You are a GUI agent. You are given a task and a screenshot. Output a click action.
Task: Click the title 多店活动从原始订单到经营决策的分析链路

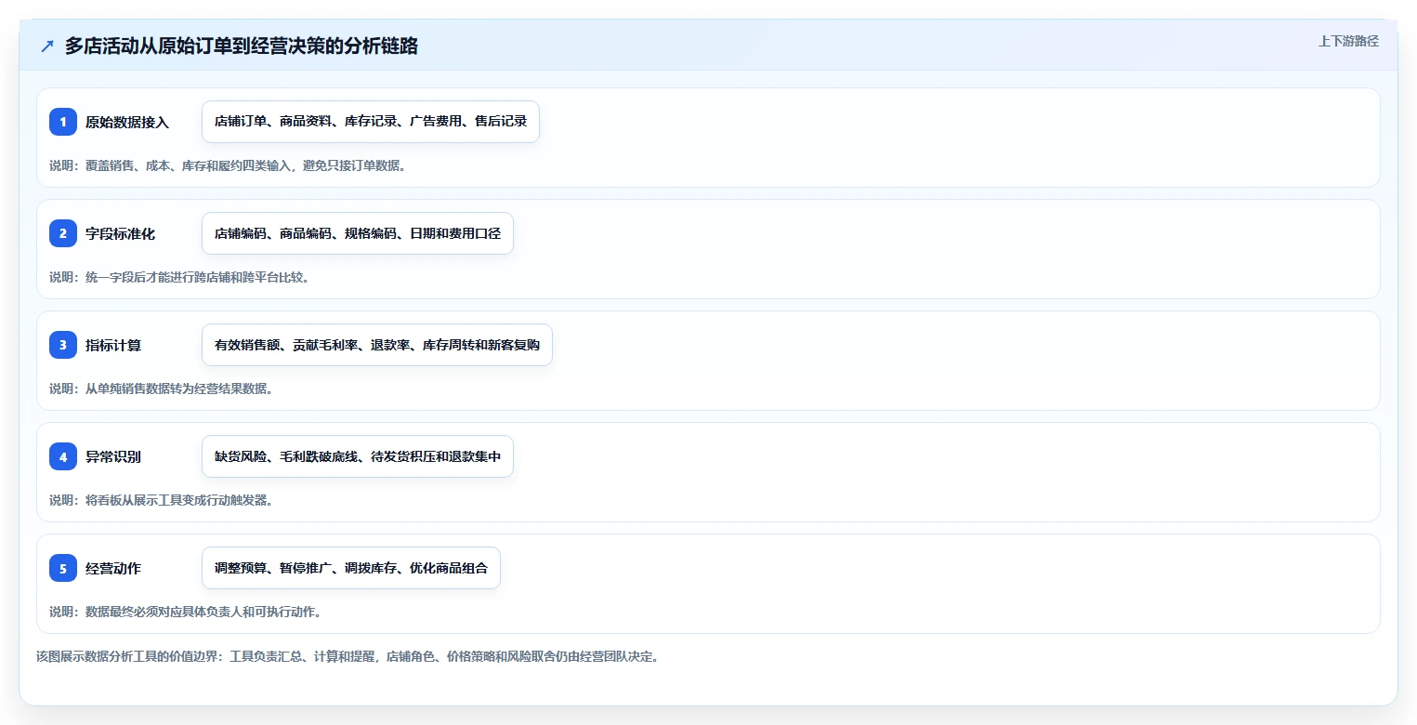(242, 46)
